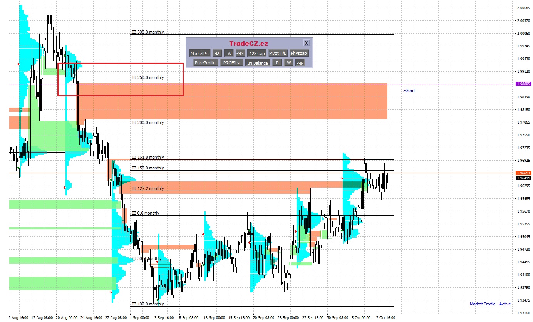Image resolution: width=533 pixels, height=322 pixels.
Task: Activate the Pivot H/L indicator button
Action: tap(277, 53)
